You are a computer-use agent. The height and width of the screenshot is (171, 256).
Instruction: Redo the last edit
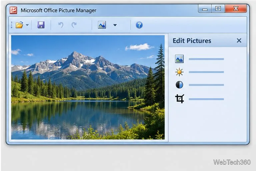click(74, 25)
